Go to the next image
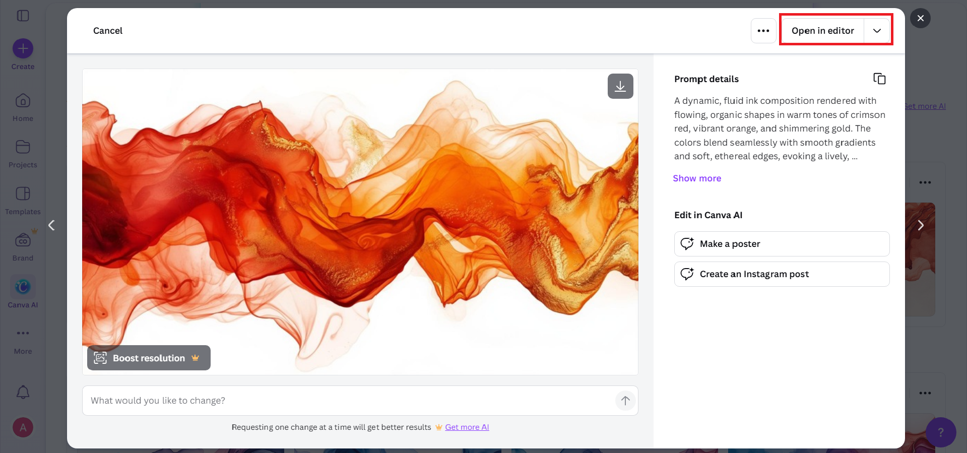 click(x=920, y=225)
